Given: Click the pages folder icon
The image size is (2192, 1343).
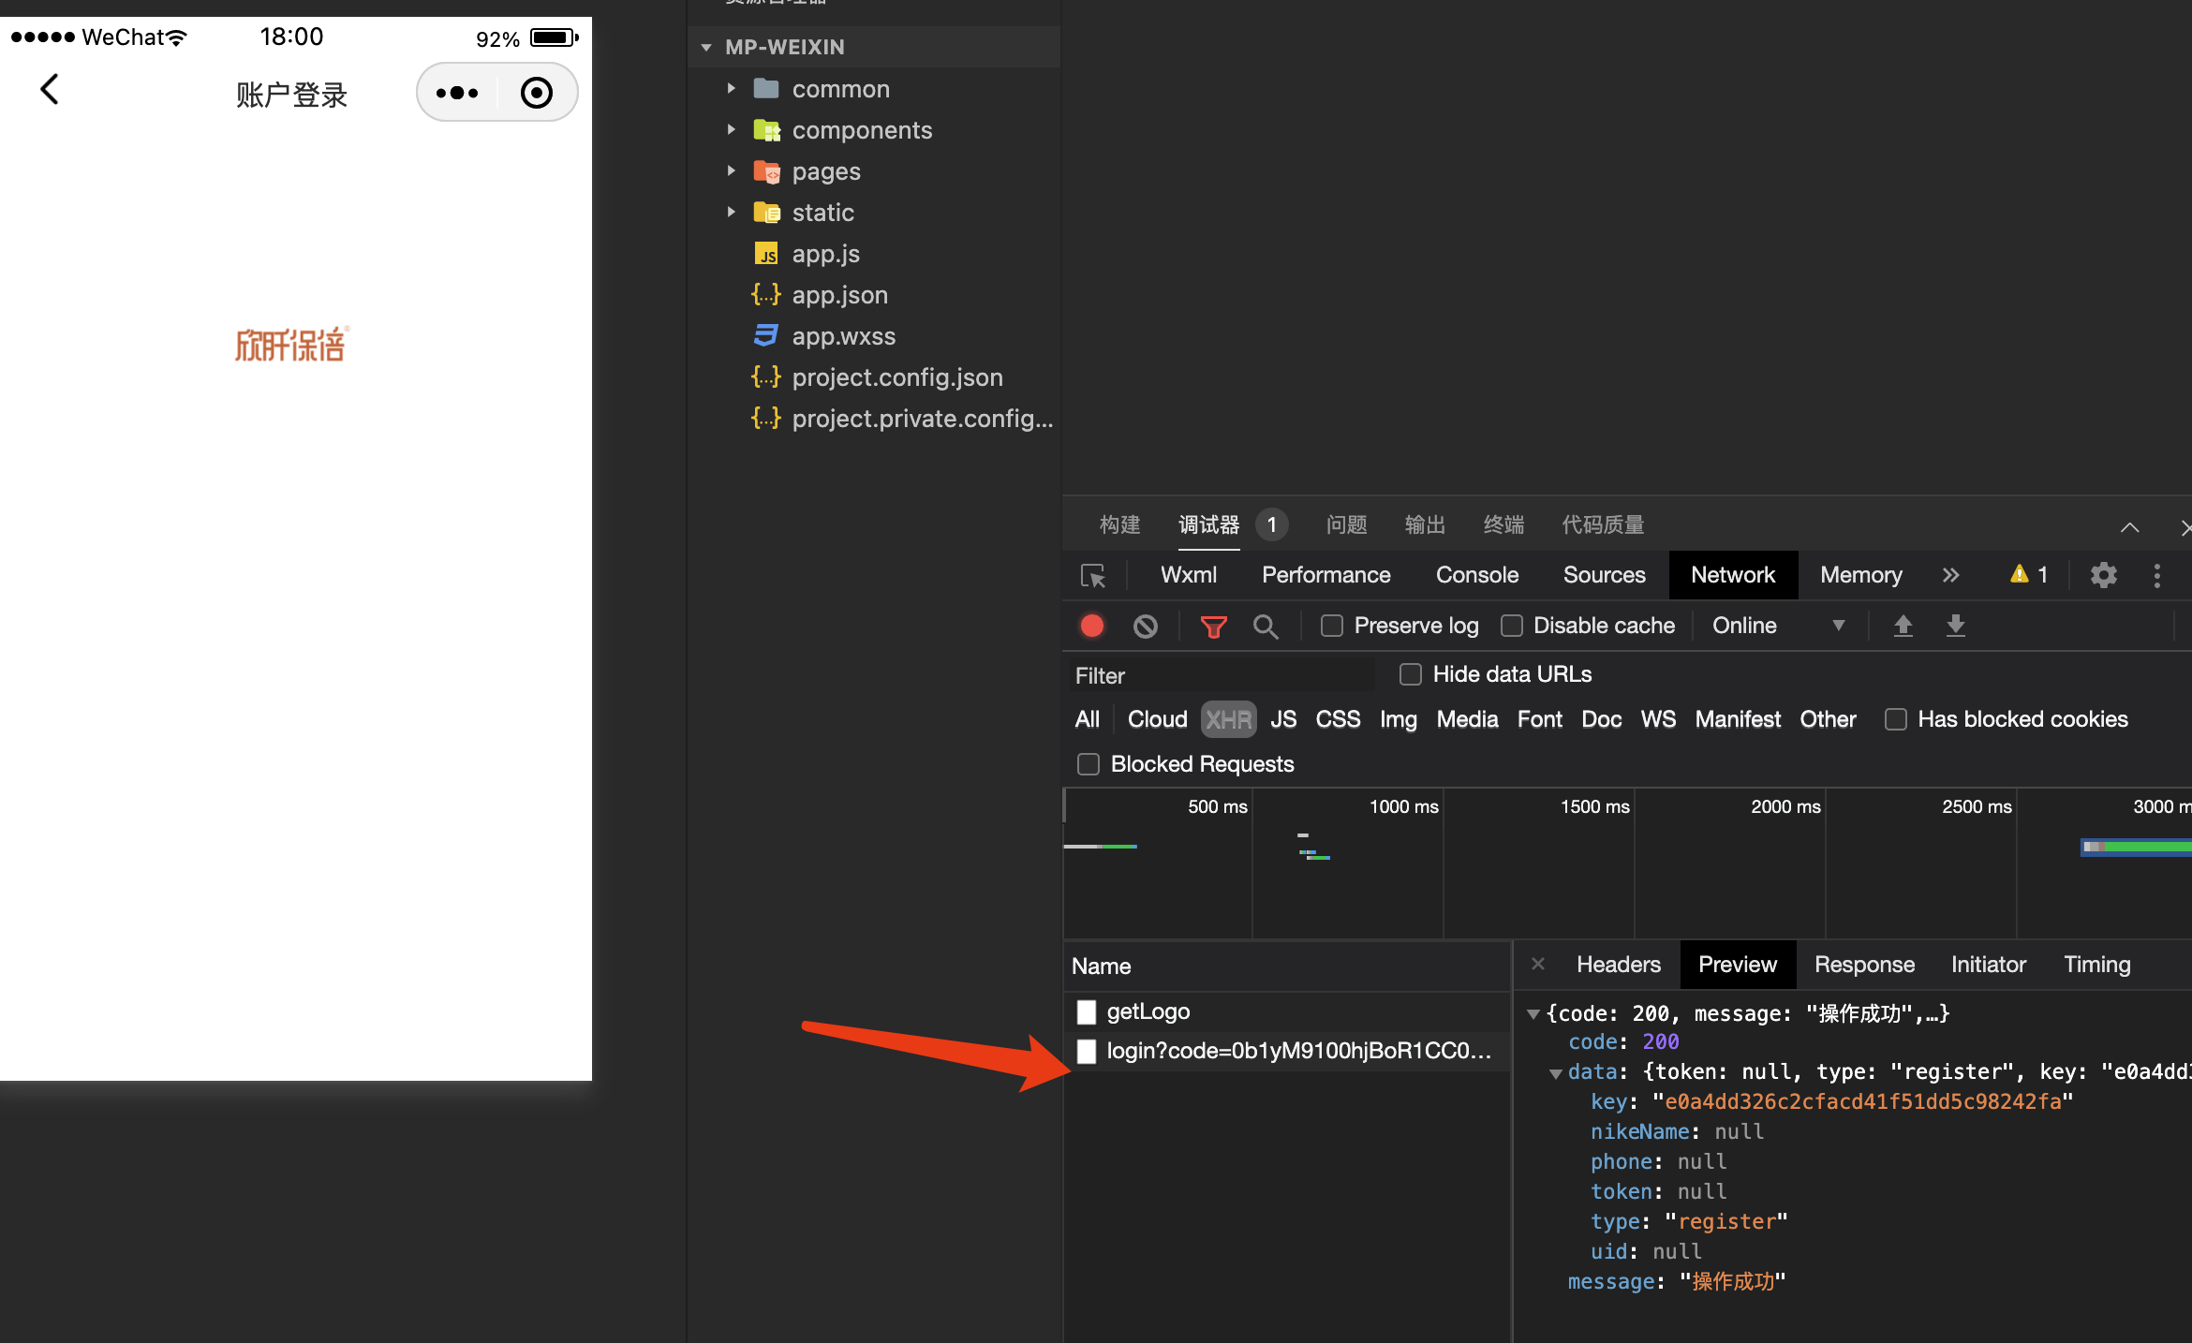Looking at the screenshot, I should [767, 171].
